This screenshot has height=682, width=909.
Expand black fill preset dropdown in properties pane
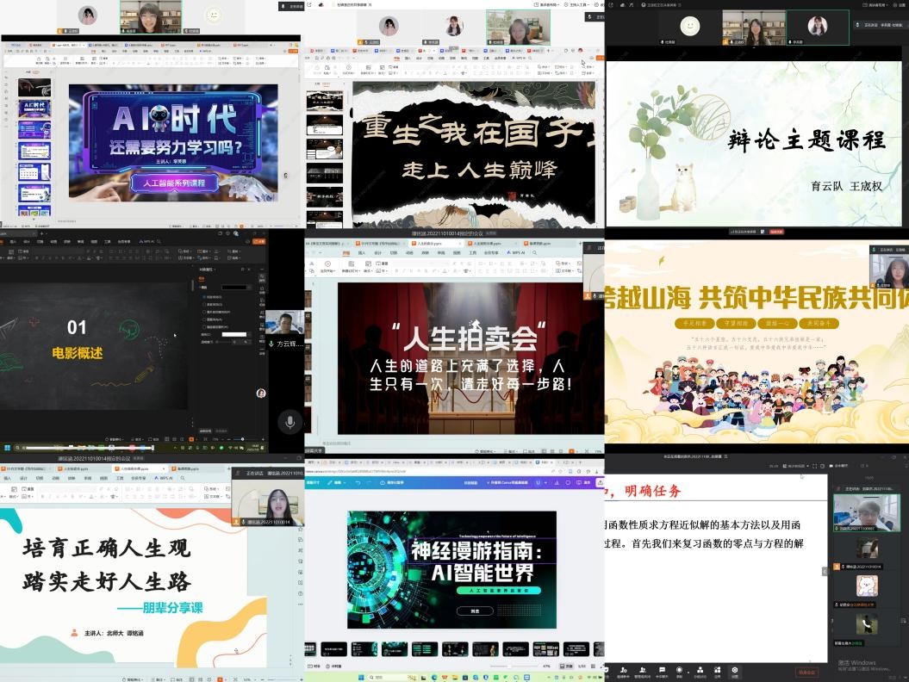[x=248, y=286]
